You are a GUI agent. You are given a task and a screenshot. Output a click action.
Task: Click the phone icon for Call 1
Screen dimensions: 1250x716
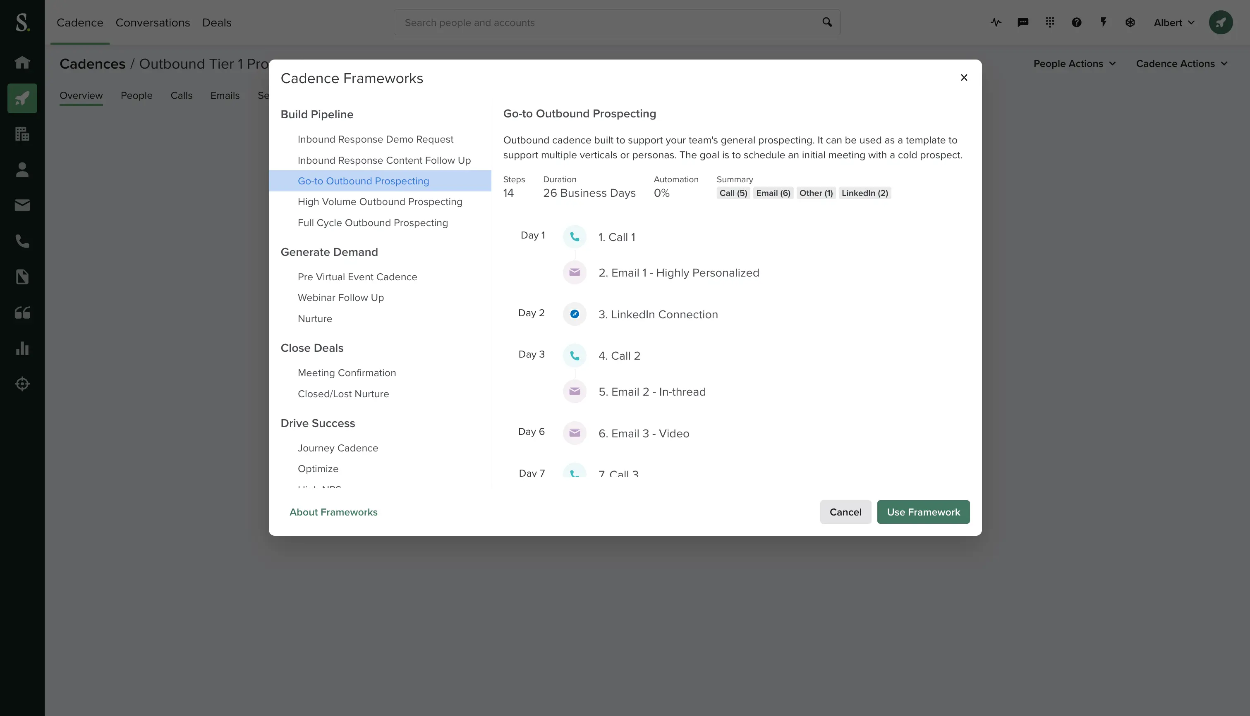tap(574, 237)
